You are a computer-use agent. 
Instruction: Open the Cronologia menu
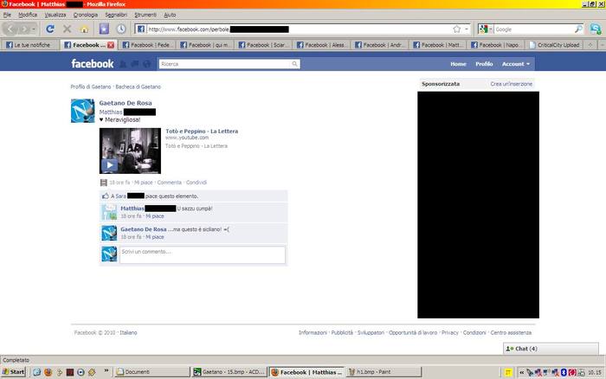point(86,15)
